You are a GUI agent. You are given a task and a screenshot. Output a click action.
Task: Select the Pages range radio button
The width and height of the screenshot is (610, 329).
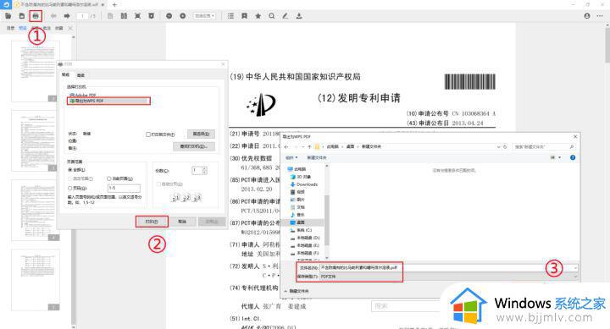[x=70, y=188]
